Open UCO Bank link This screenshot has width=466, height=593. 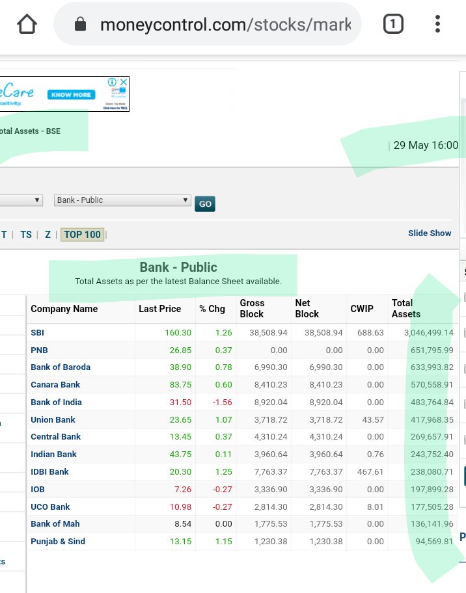50,507
